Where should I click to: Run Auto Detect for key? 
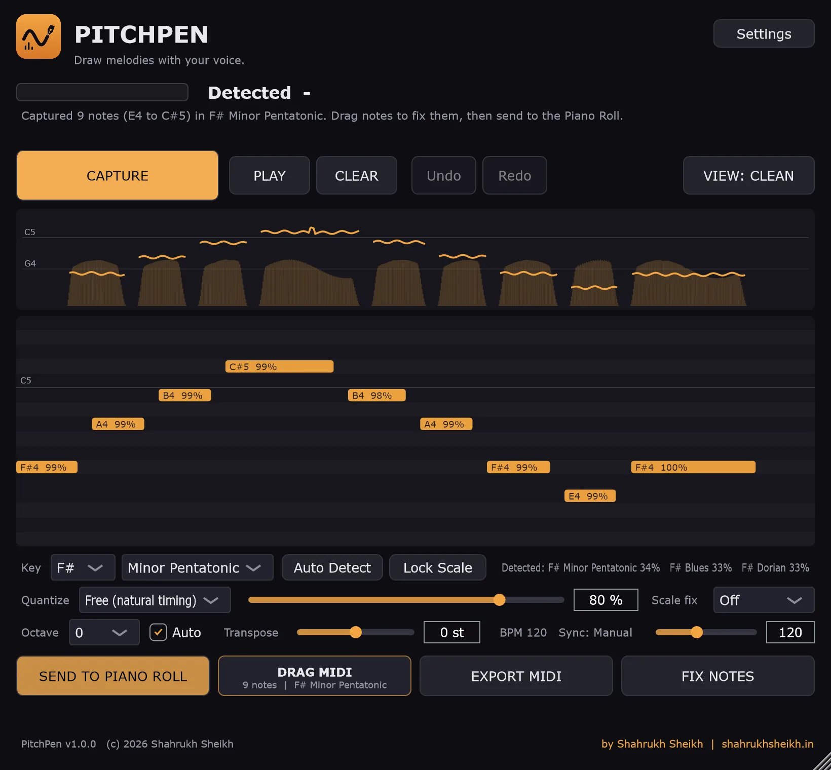coord(332,567)
